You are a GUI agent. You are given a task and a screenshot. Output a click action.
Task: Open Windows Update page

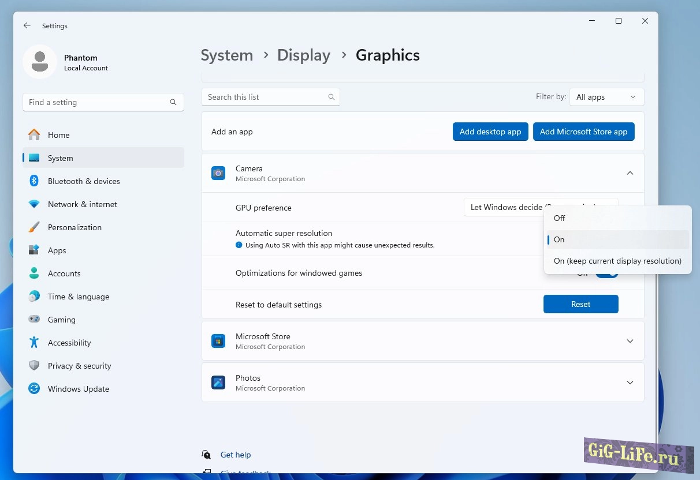[x=78, y=389]
